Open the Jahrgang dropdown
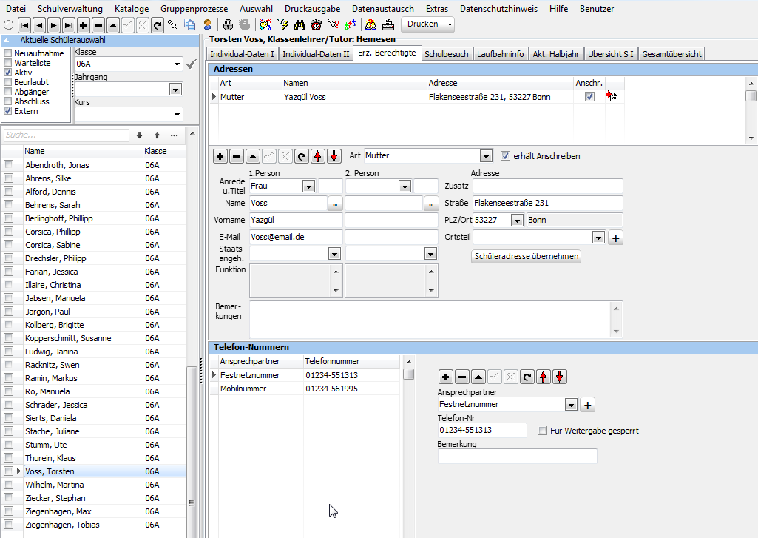The image size is (758, 538). [x=175, y=90]
